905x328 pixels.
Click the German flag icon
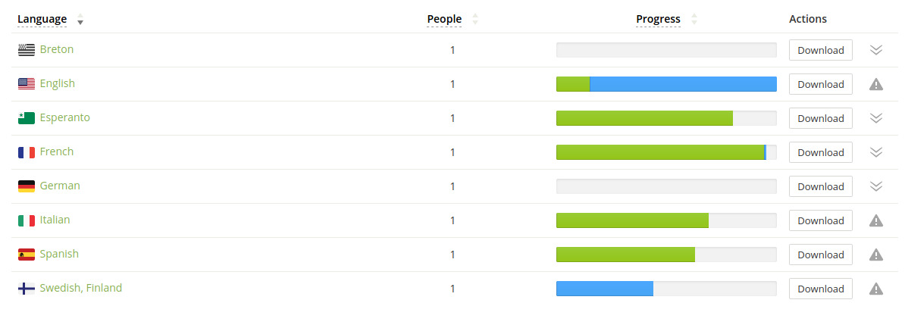[27, 186]
